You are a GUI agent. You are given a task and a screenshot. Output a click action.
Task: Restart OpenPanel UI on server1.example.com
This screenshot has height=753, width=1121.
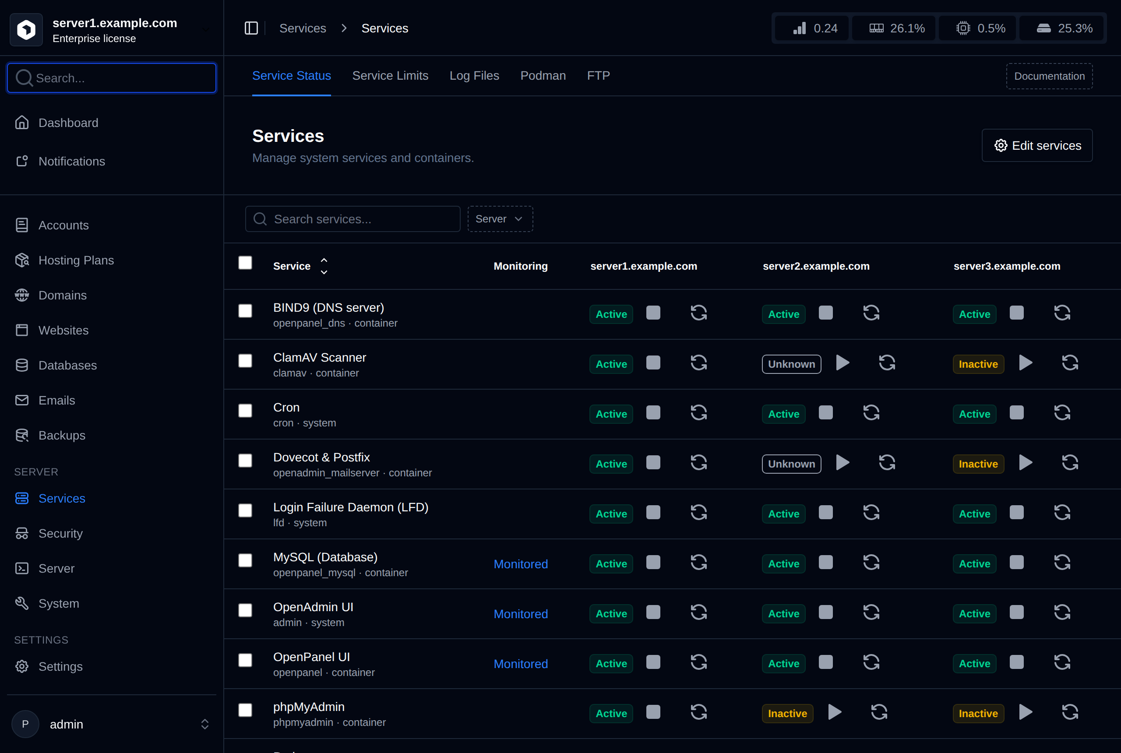[x=699, y=662]
